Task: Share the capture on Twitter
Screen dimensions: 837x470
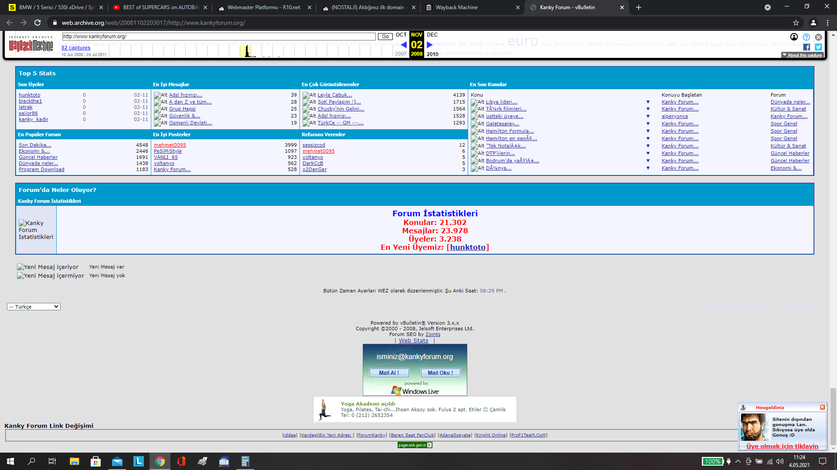Action: click(818, 47)
